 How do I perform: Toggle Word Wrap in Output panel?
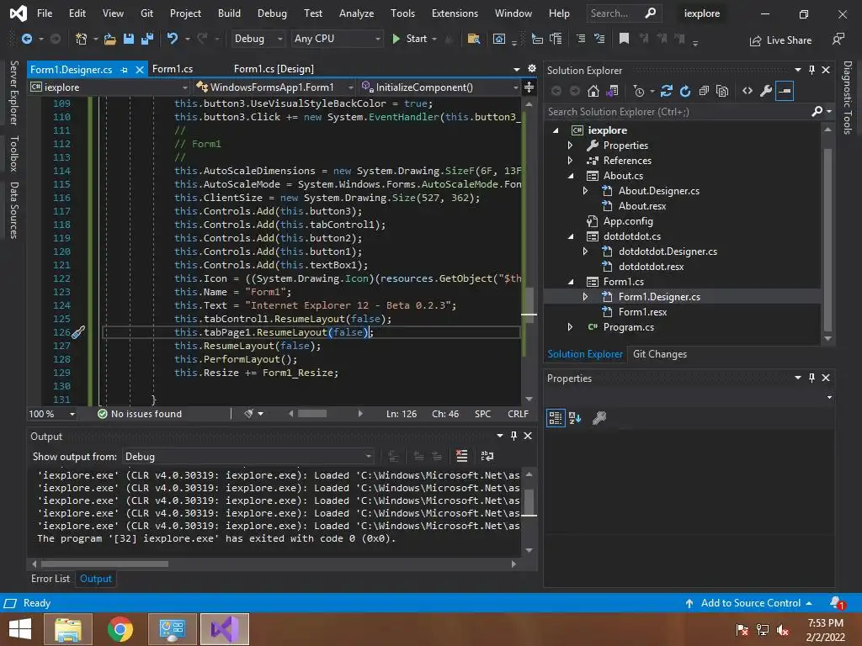[x=487, y=456]
